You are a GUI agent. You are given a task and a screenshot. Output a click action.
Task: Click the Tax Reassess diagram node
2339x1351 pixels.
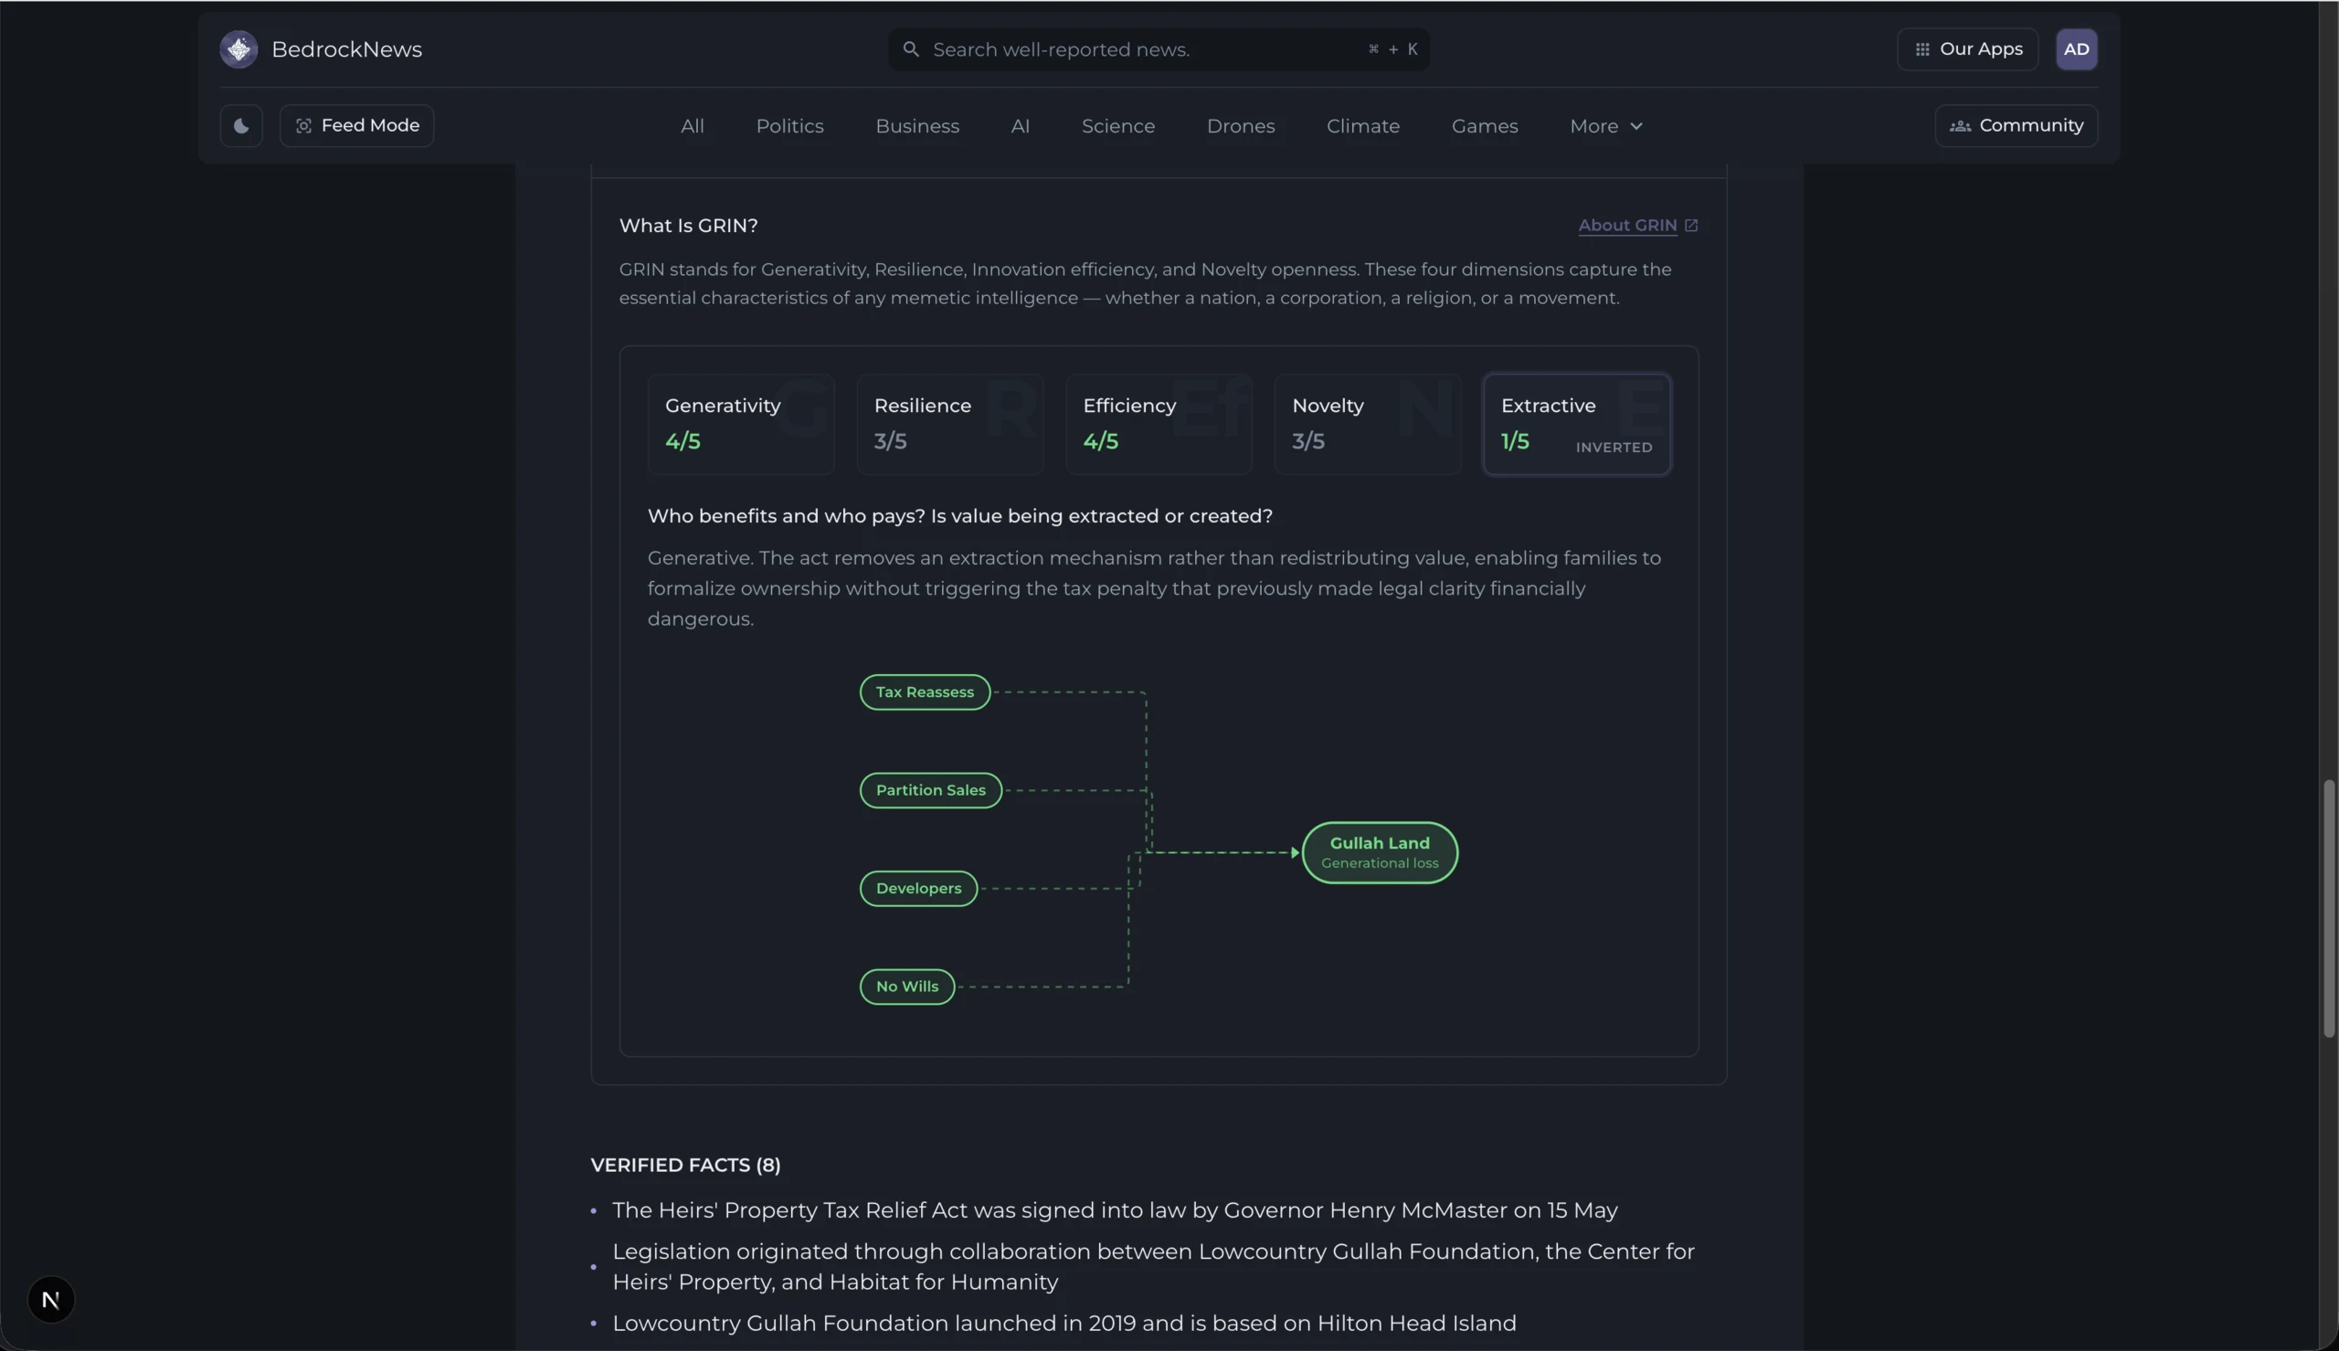[925, 692]
